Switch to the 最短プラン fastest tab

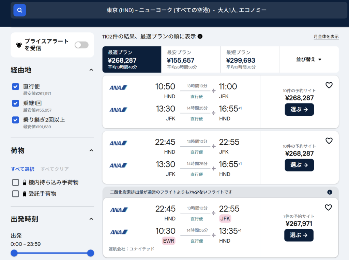click(250, 60)
